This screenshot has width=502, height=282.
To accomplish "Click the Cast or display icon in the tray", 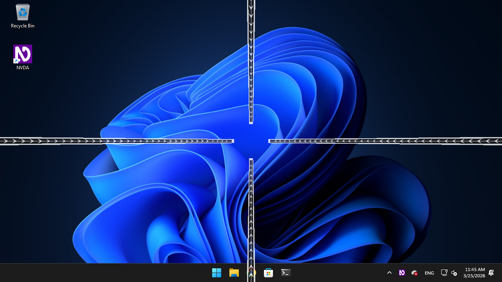I will (444, 273).
